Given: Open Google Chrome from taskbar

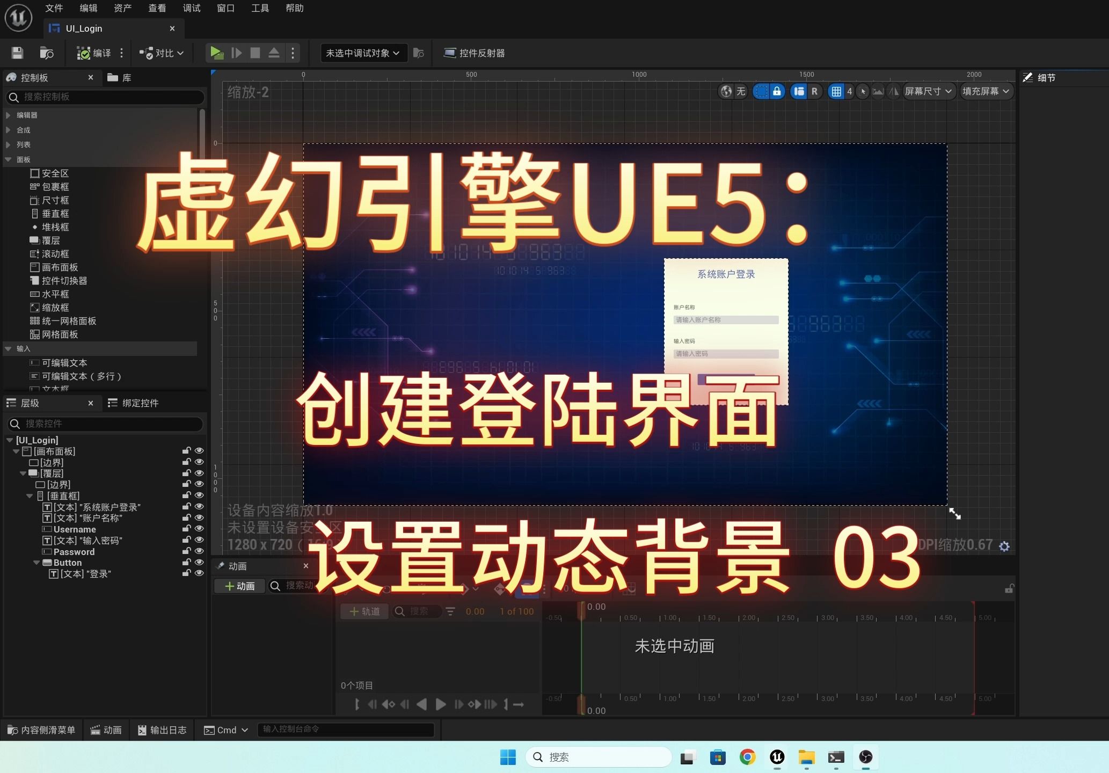Looking at the screenshot, I should [747, 757].
